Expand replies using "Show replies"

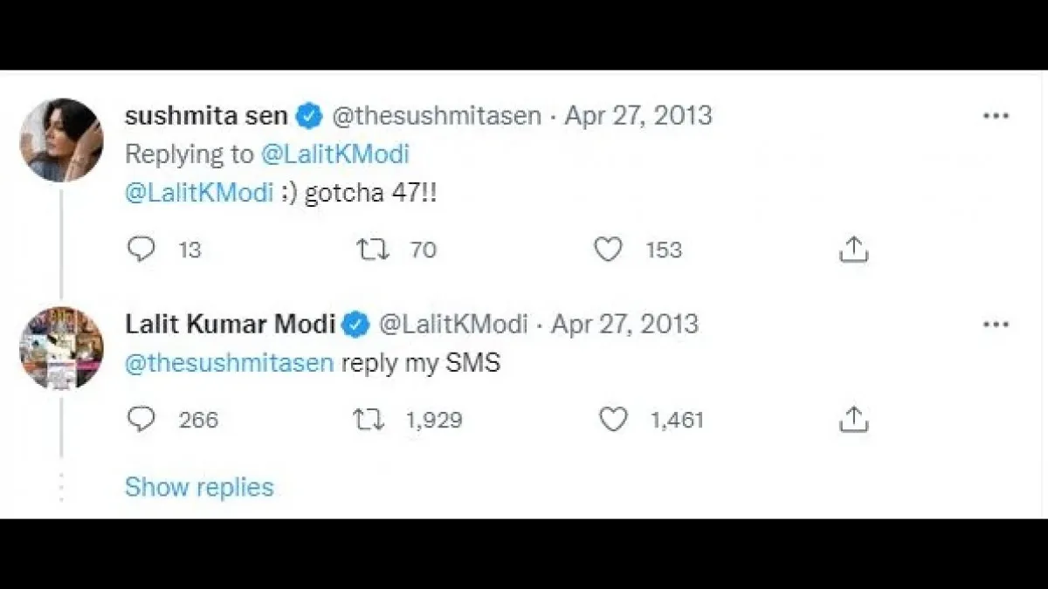(199, 487)
